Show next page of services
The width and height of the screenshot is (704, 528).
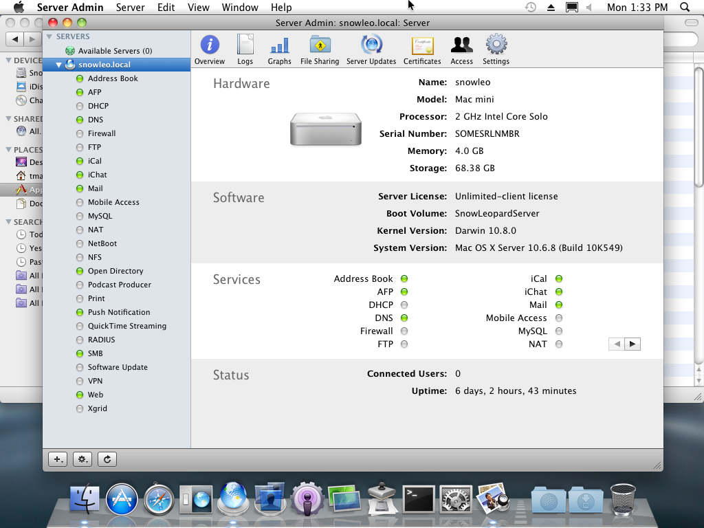click(x=632, y=344)
